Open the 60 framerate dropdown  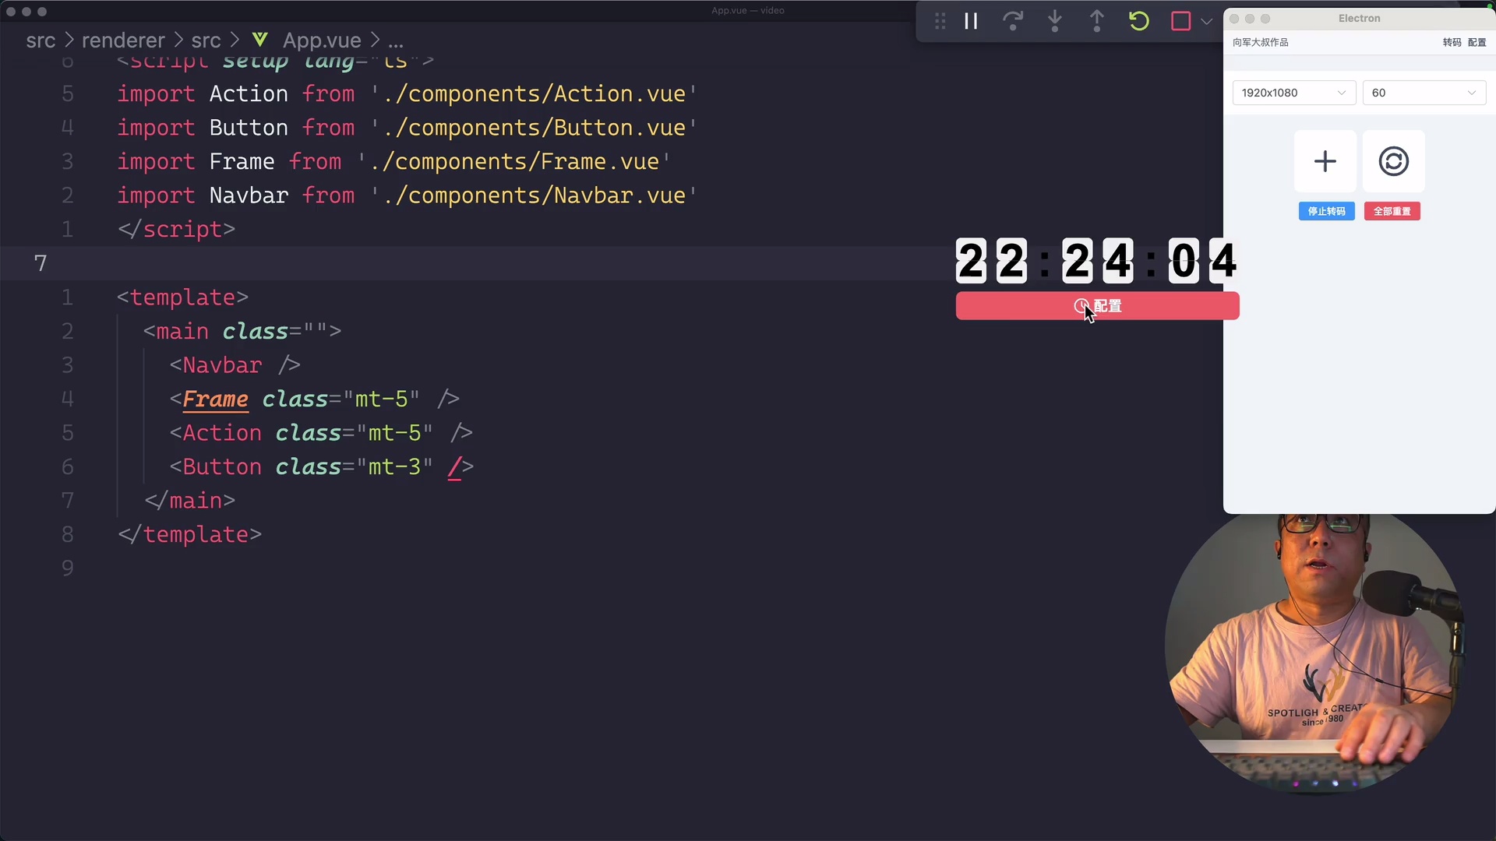pyautogui.click(x=1424, y=92)
